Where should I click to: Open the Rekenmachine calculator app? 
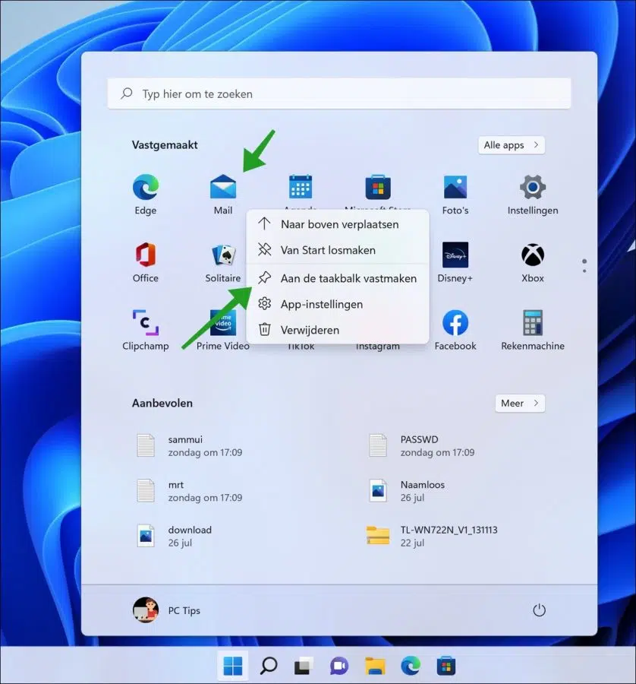pos(532,331)
